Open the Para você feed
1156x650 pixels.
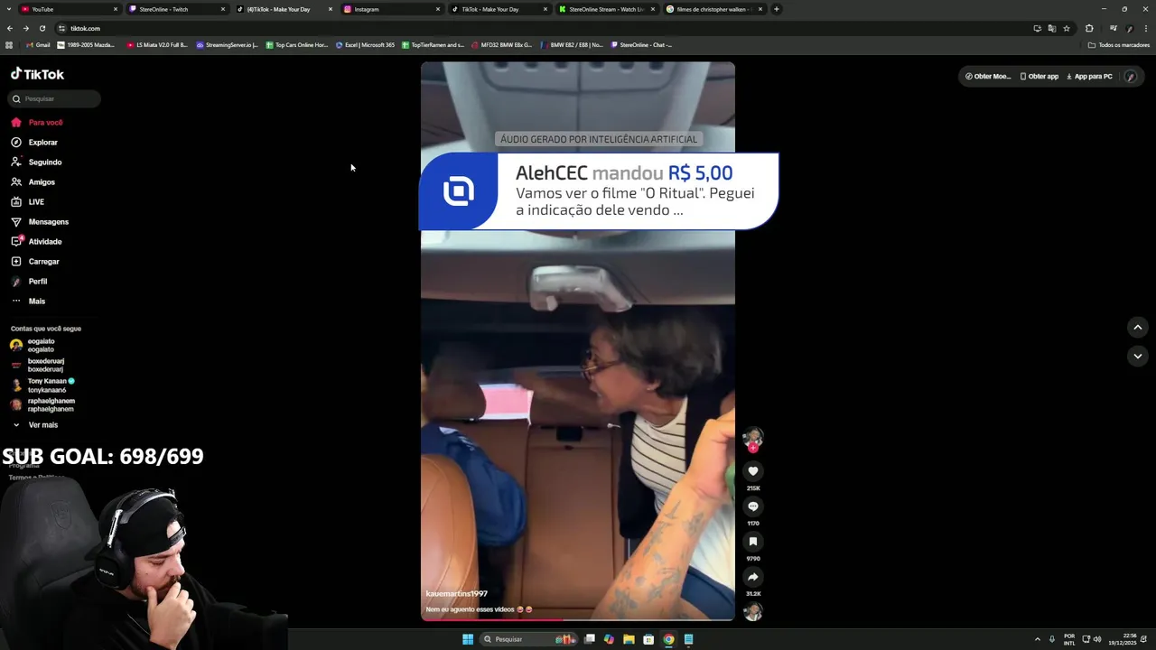coord(37,122)
